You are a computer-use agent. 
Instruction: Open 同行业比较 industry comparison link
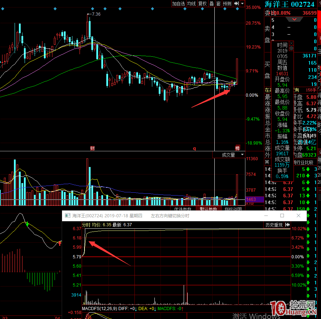click(304, 162)
